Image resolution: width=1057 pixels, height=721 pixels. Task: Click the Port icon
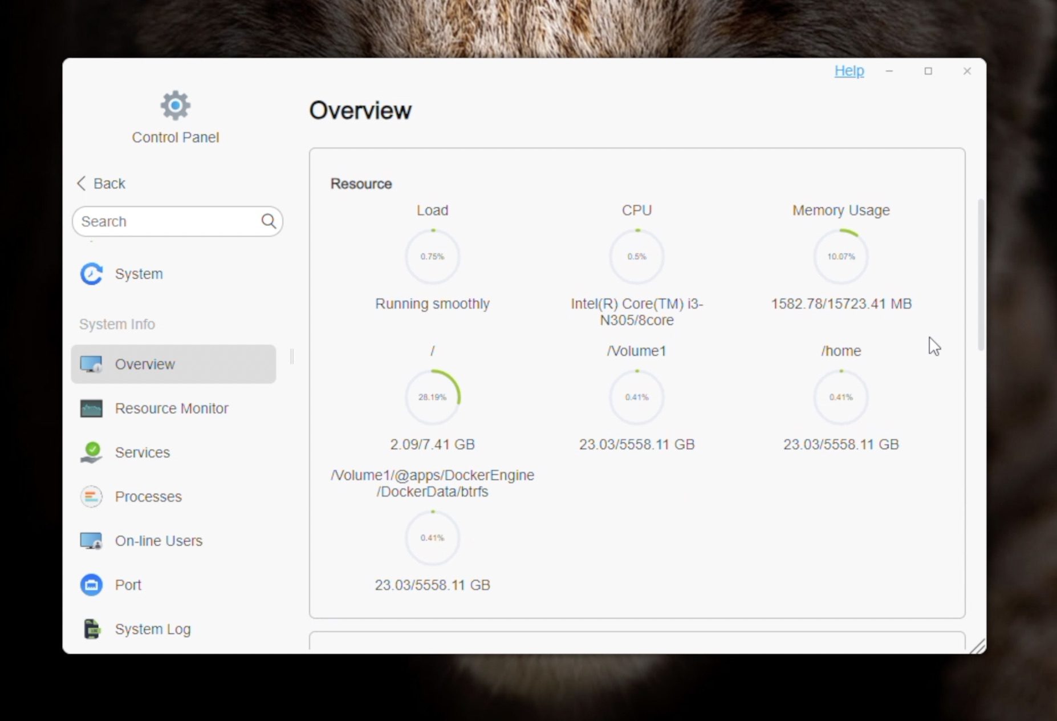pos(91,585)
